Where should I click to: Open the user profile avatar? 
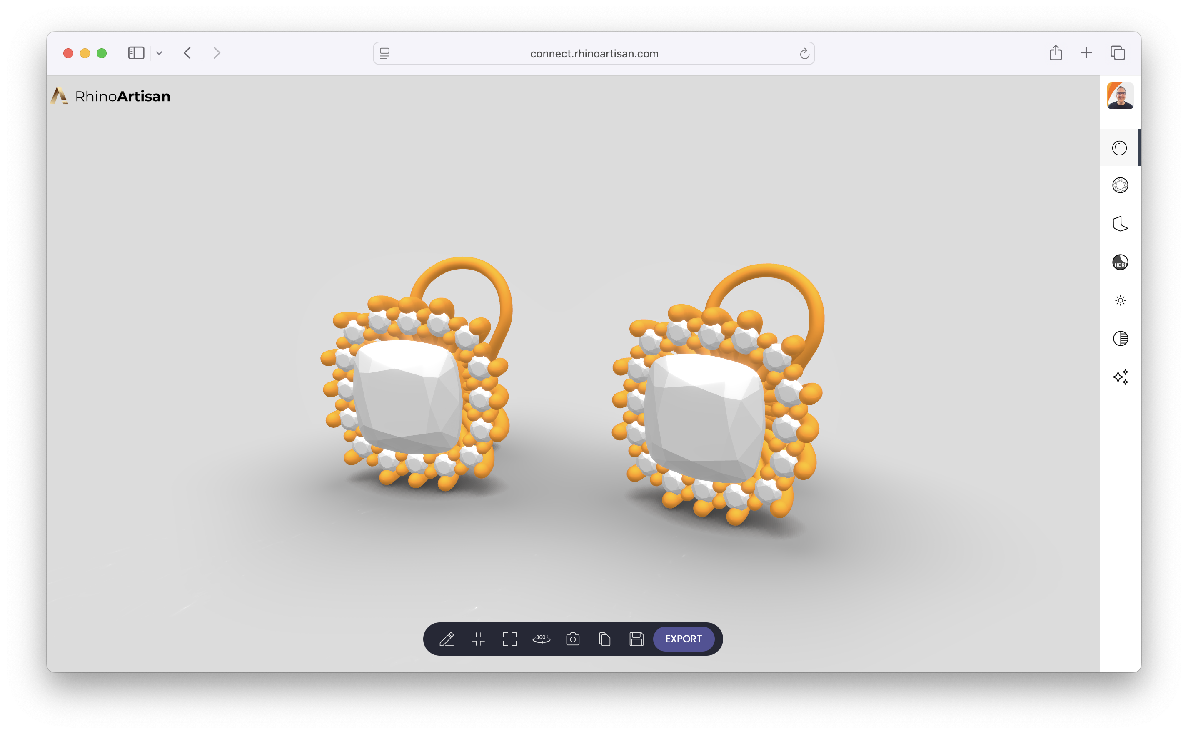click(1120, 96)
